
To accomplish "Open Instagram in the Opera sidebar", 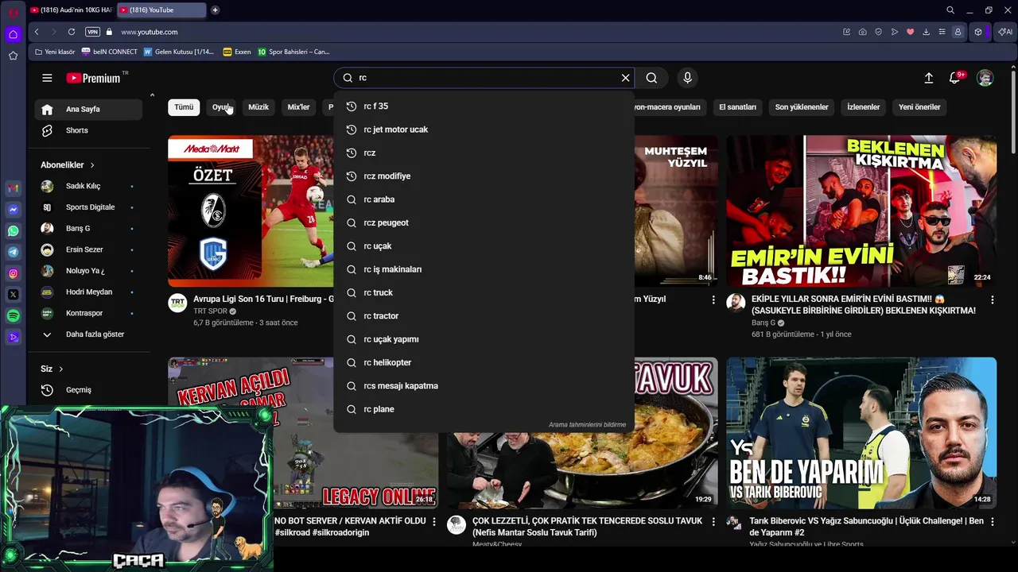I will pyautogui.click(x=13, y=273).
